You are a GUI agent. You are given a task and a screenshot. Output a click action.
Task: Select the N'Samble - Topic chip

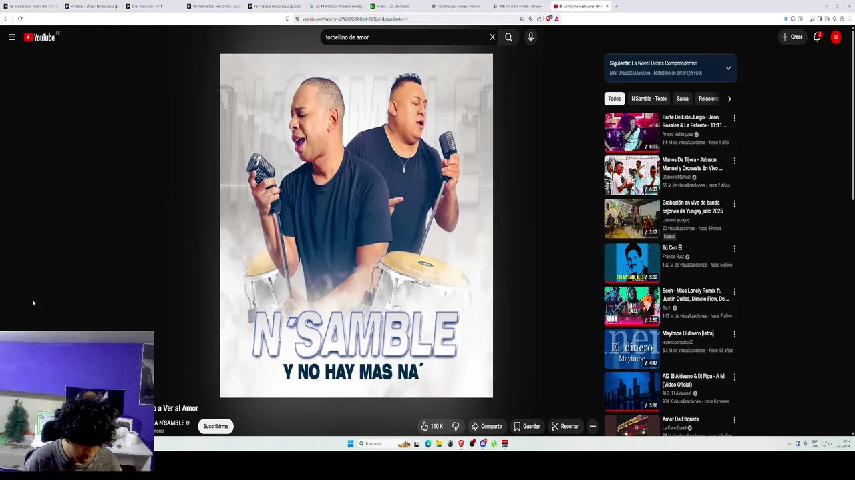(x=649, y=99)
